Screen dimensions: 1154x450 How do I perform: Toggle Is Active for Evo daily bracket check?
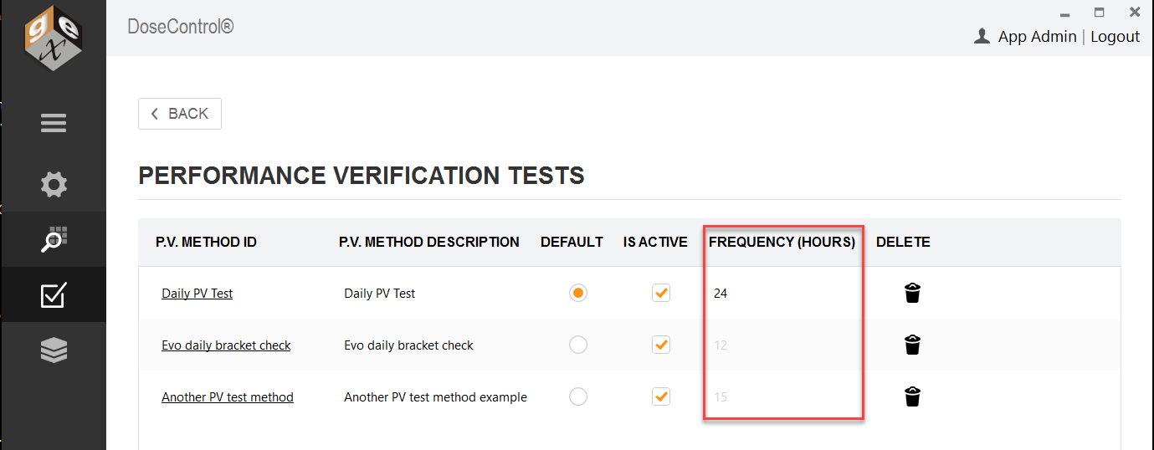[661, 345]
